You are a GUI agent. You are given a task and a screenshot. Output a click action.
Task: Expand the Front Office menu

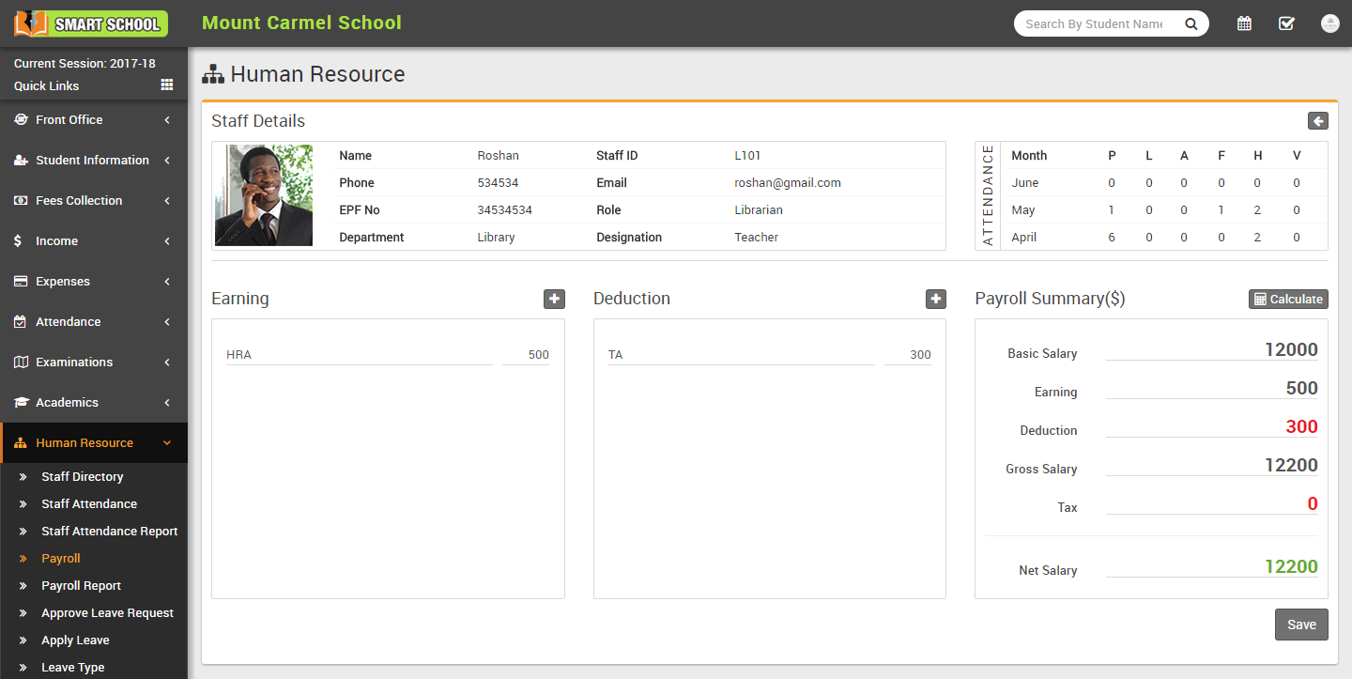94,120
